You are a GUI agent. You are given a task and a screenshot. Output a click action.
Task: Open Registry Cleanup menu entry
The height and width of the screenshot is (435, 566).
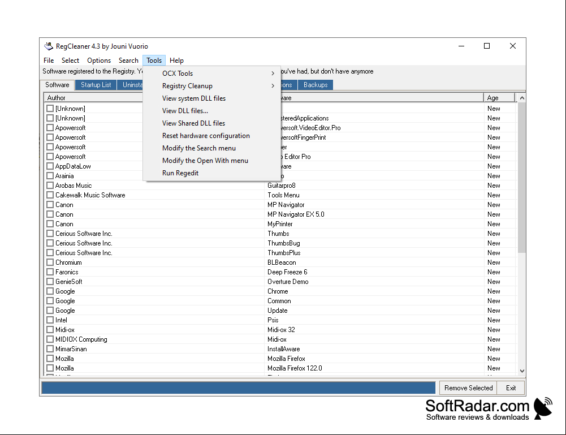[x=211, y=86]
